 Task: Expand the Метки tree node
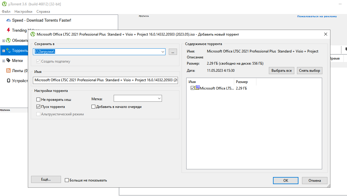[x=4, y=61]
